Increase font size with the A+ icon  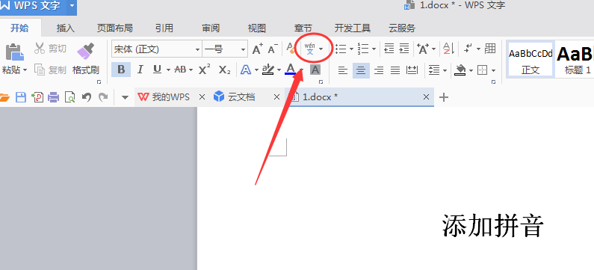point(258,49)
